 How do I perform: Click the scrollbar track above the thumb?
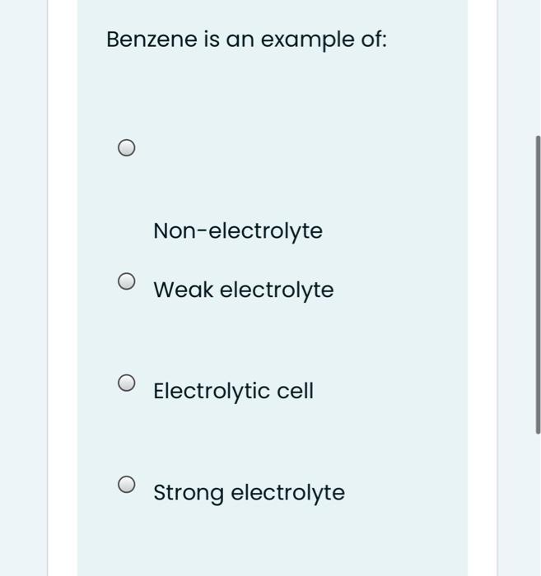[x=538, y=66]
